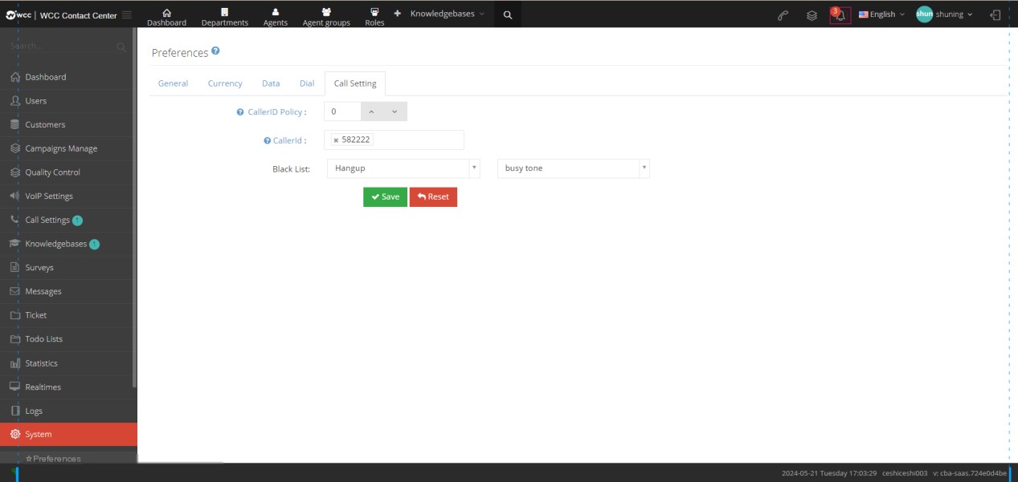
Task: Open Messages in the sidebar
Action: coord(68,291)
